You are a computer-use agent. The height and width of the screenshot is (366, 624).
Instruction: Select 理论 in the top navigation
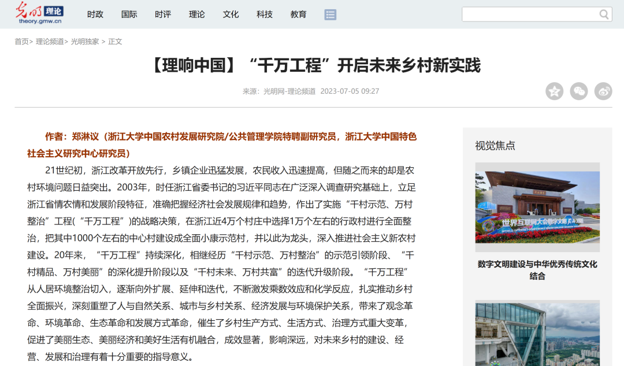197,14
